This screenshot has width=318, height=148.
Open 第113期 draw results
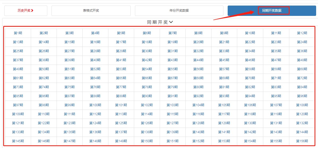click(121, 114)
